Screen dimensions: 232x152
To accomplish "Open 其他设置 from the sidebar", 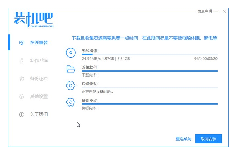I will 38,97.
